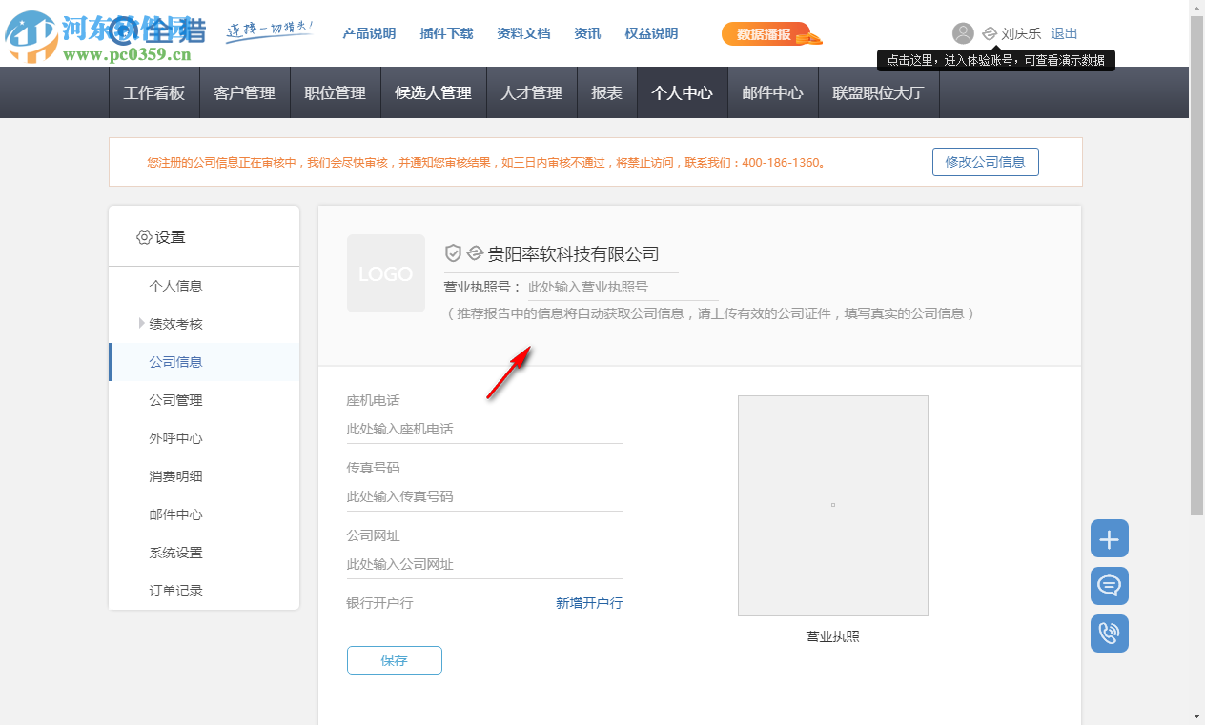Viewport: 1205px width, 725px height.
Task: Click 权益说明 link in header
Action: coord(651,33)
